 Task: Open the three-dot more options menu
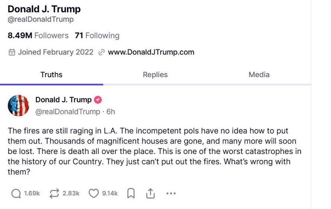pyautogui.click(x=171, y=193)
